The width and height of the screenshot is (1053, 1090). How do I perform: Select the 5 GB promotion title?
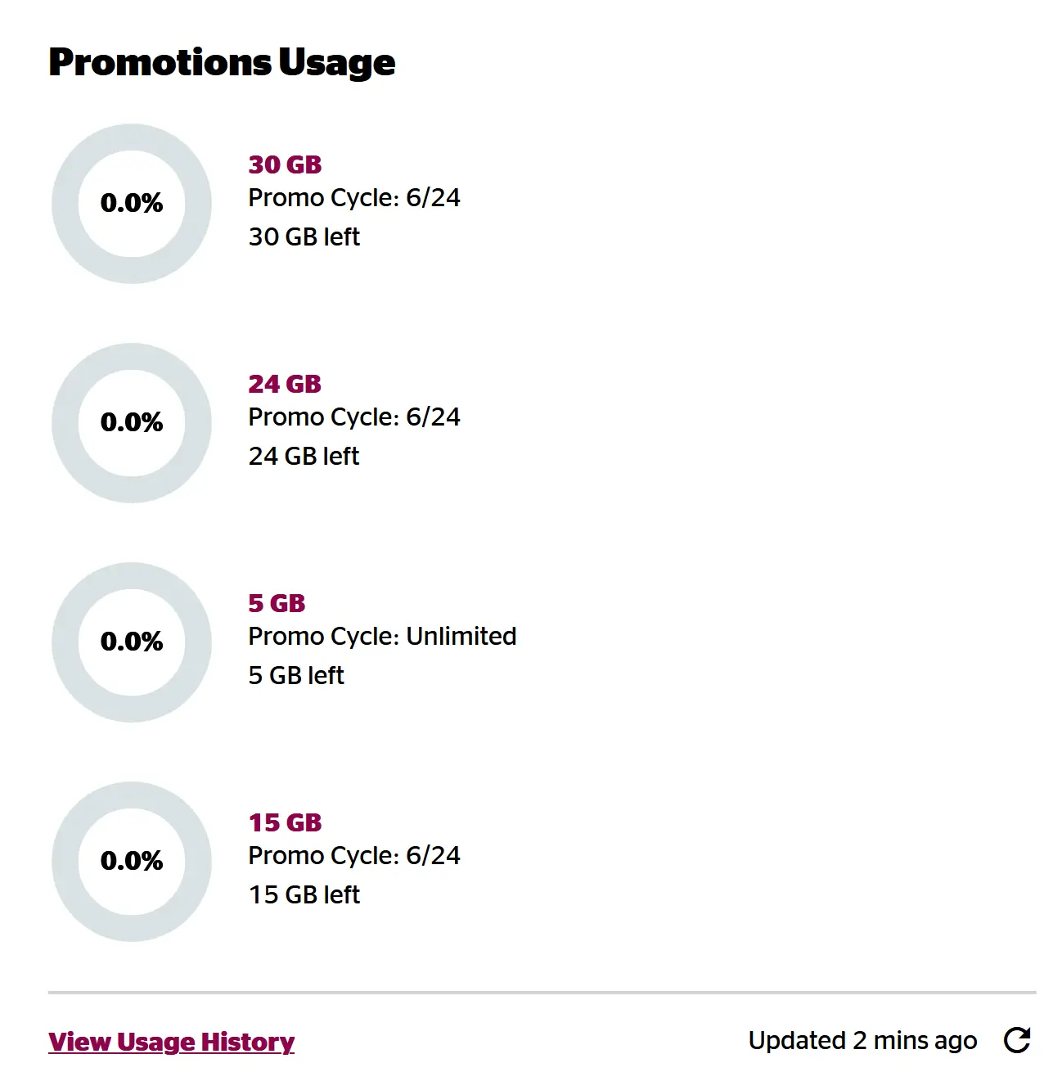pyautogui.click(x=277, y=603)
